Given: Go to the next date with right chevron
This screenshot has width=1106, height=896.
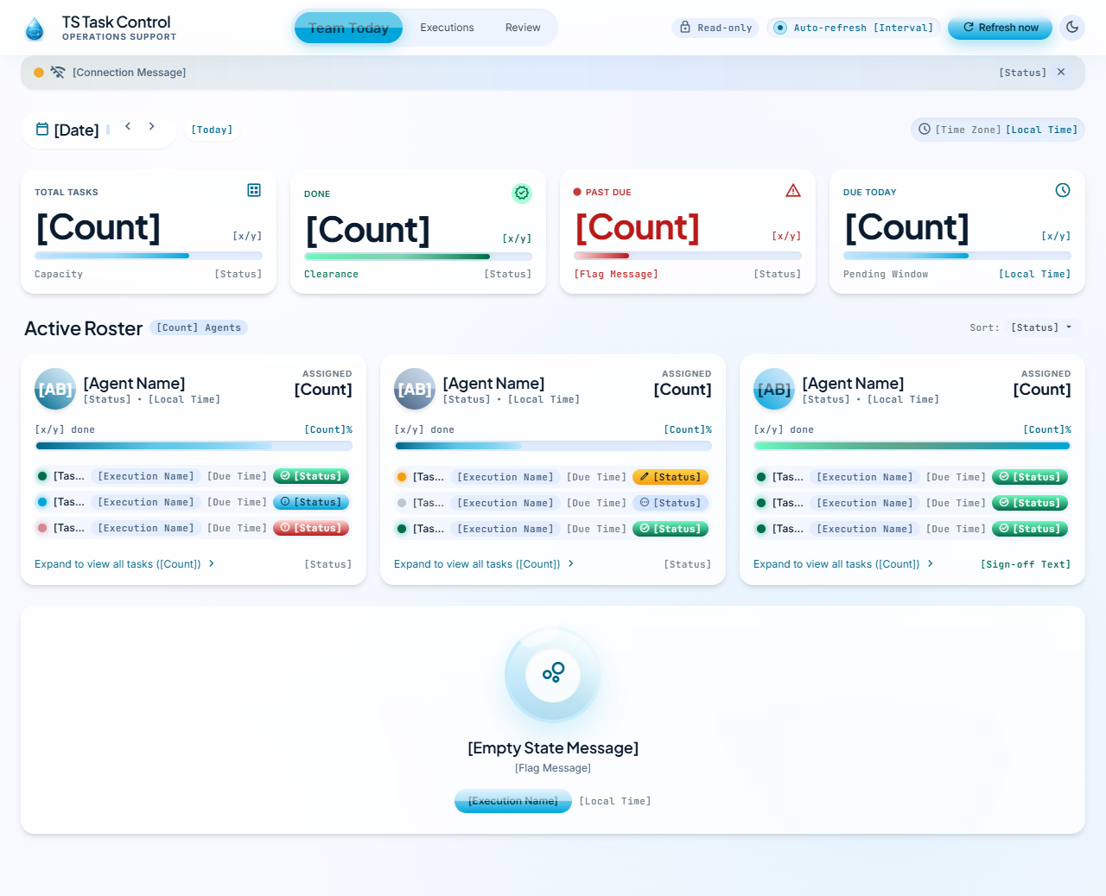Looking at the screenshot, I should 152,126.
